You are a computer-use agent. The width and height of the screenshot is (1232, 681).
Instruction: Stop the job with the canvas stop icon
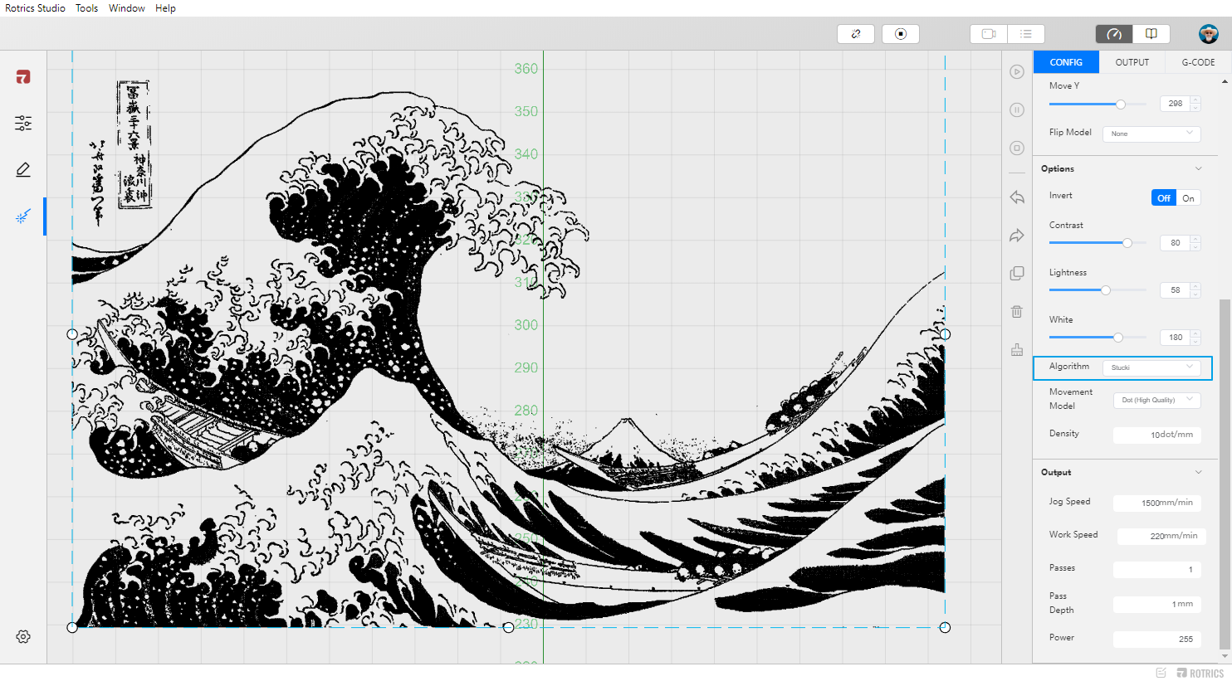click(1017, 148)
